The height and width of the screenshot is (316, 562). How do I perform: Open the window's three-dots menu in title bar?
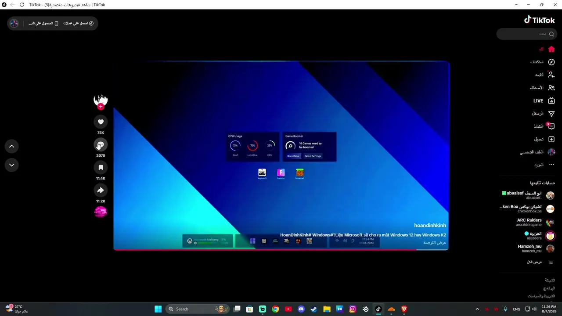516,5
